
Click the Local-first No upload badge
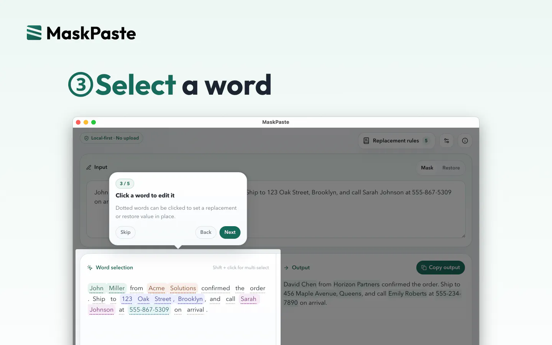(112, 138)
